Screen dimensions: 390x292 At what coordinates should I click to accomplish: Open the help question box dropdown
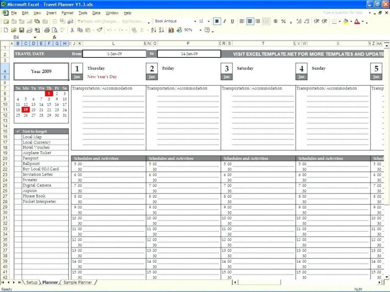point(370,13)
